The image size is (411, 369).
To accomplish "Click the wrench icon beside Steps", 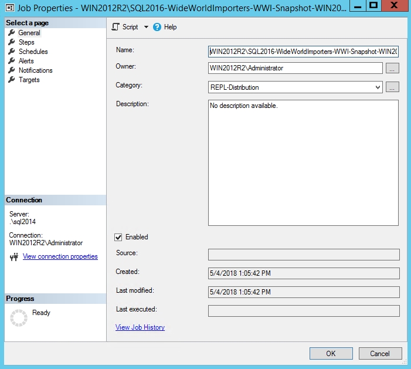I will coord(12,42).
